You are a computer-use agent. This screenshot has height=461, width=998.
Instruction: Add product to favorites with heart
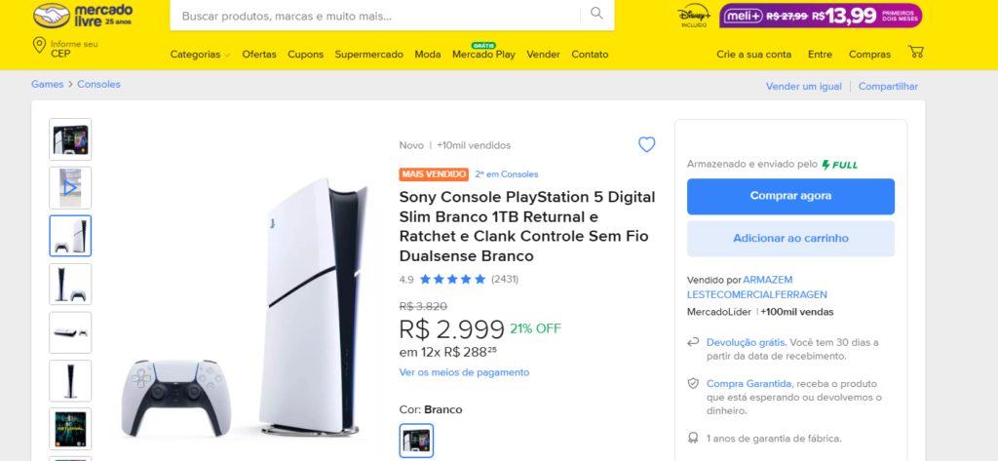tap(646, 145)
